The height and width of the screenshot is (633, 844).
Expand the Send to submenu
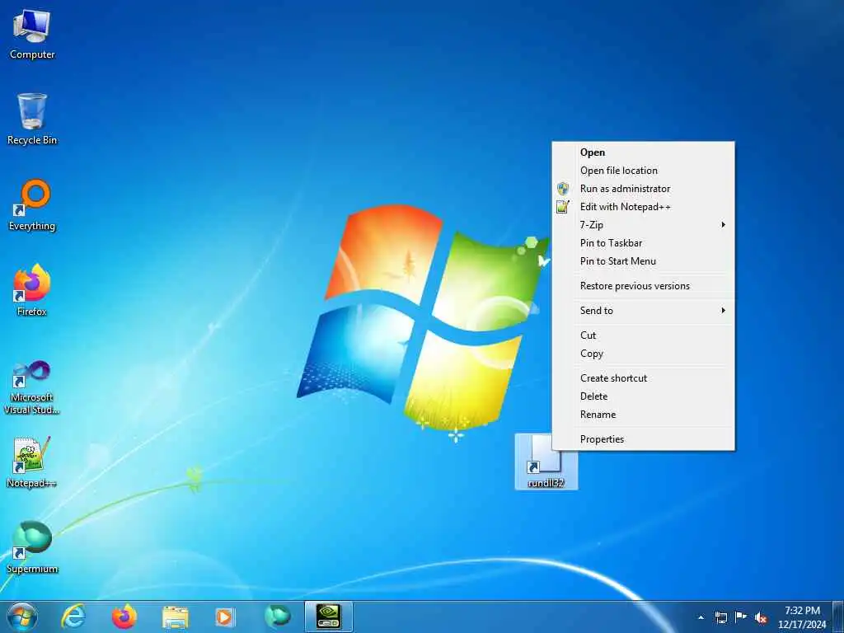click(x=643, y=311)
